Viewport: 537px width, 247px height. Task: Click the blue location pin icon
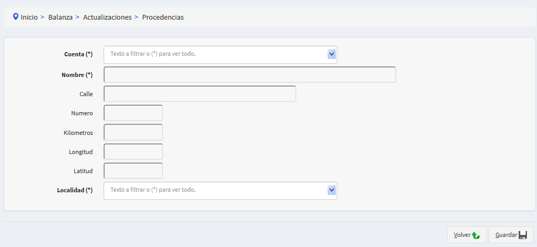tap(16, 16)
